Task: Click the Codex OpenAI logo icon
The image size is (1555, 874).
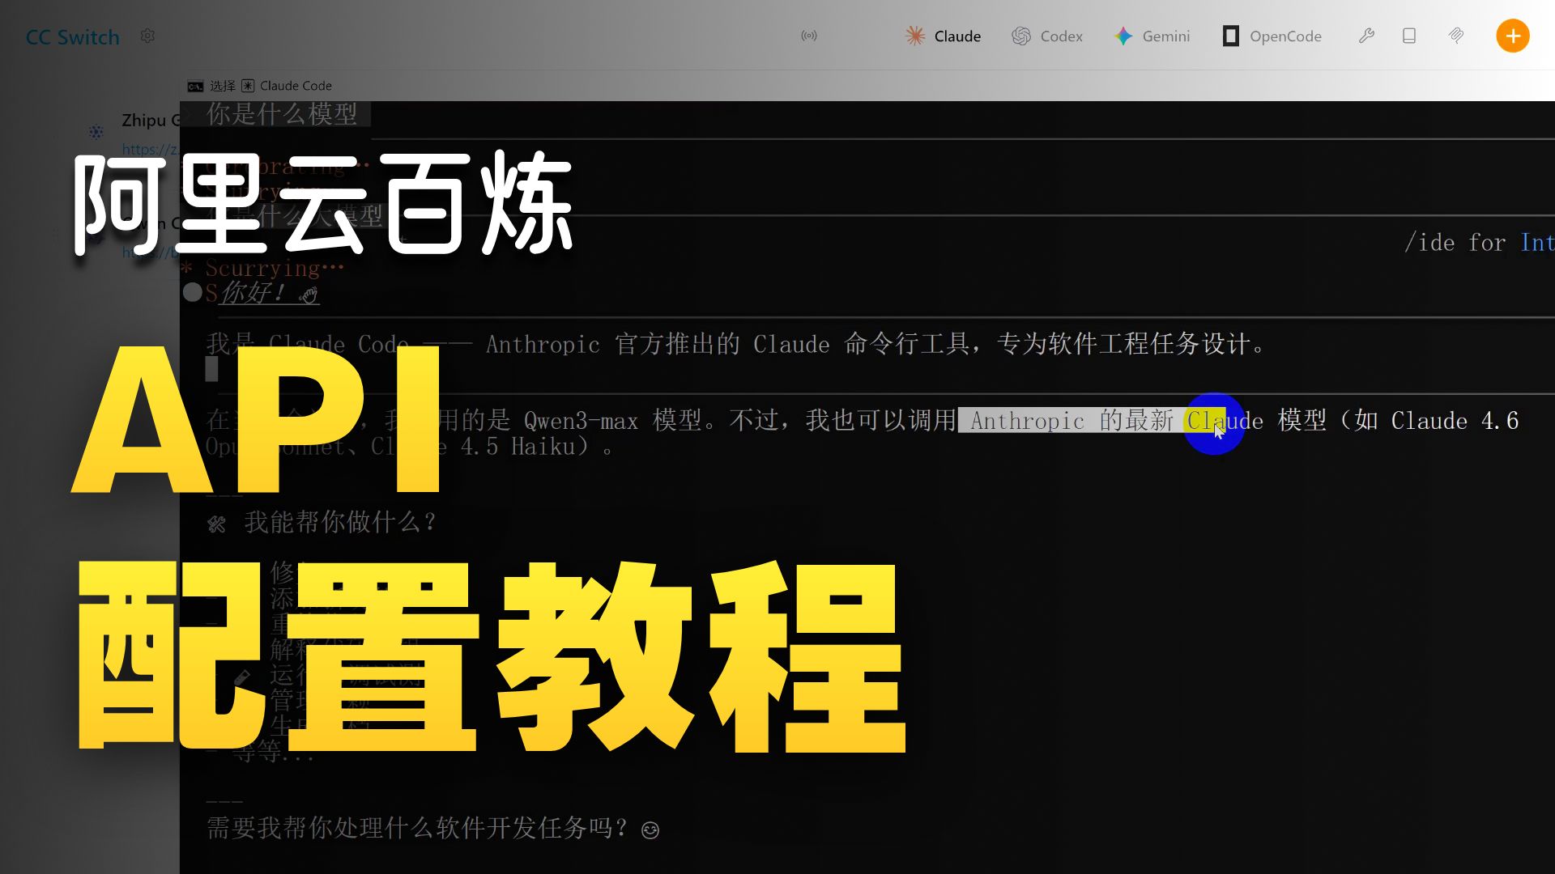Action: point(1021,36)
